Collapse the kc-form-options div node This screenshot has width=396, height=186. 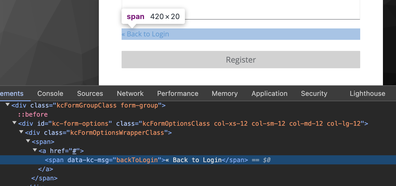click(14, 123)
